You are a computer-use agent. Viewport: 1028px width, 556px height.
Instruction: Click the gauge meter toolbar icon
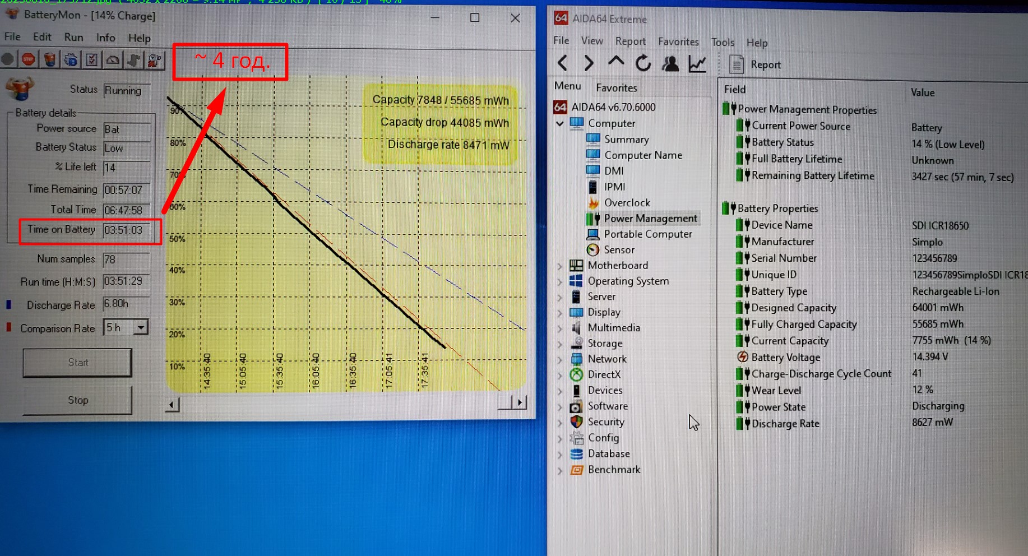(x=113, y=59)
